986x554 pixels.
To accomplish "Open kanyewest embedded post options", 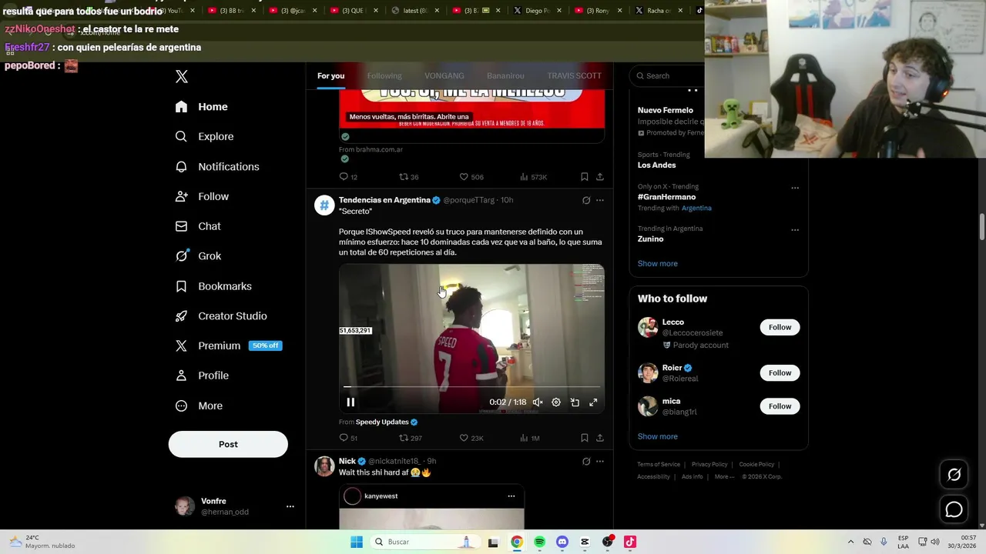I will 511,496.
